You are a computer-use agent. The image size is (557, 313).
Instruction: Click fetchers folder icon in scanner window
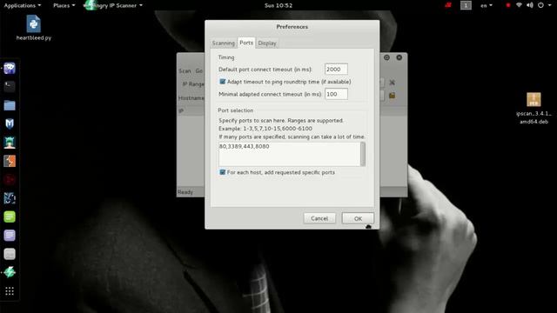(x=393, y=96)
